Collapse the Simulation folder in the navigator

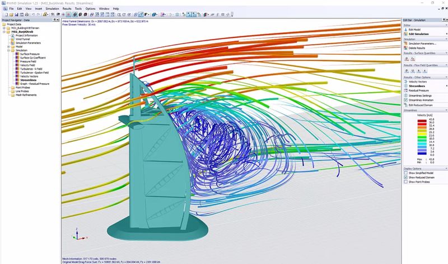[x=7, y=50]
